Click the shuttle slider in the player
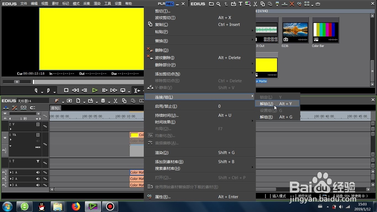 pos(17,82)
